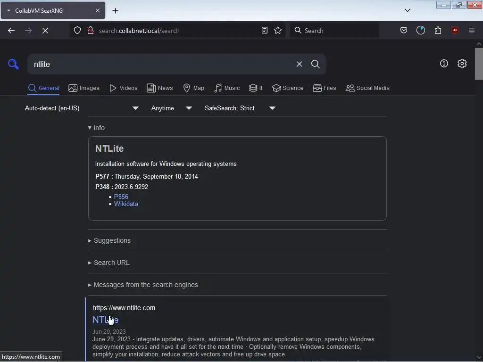483x362 pixels.
Task: Open the Firefox account icon
Action: coord(420,31)
